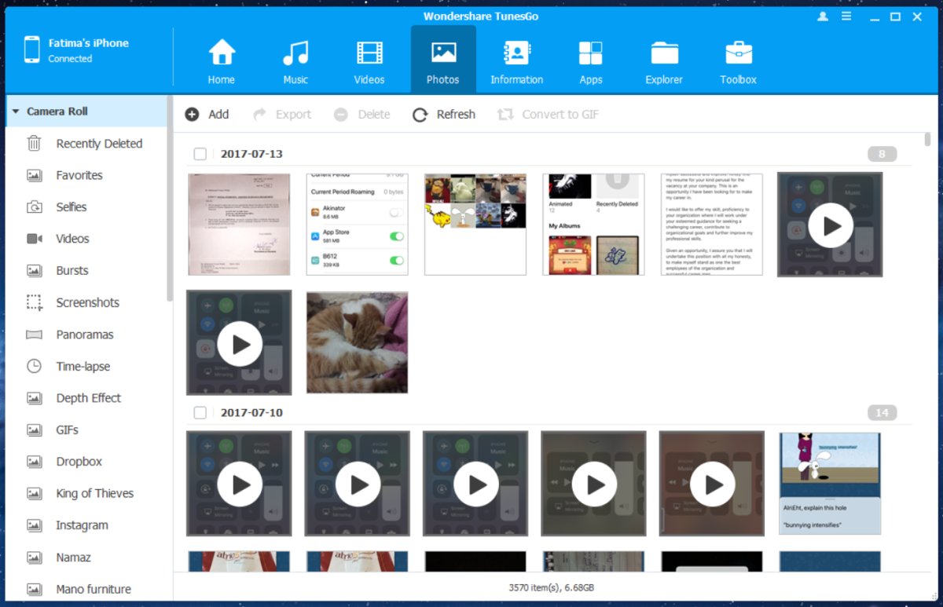
Task: Click the Add button
Action: pyautogui.click(x=207, y=115)
